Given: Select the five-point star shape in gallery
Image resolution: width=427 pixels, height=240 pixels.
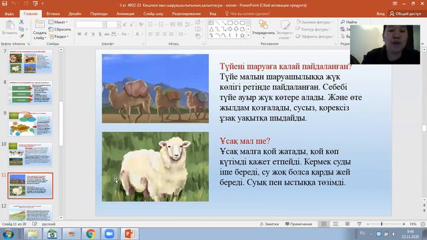Looking at the screenshot, I should [x=242, y=35].
